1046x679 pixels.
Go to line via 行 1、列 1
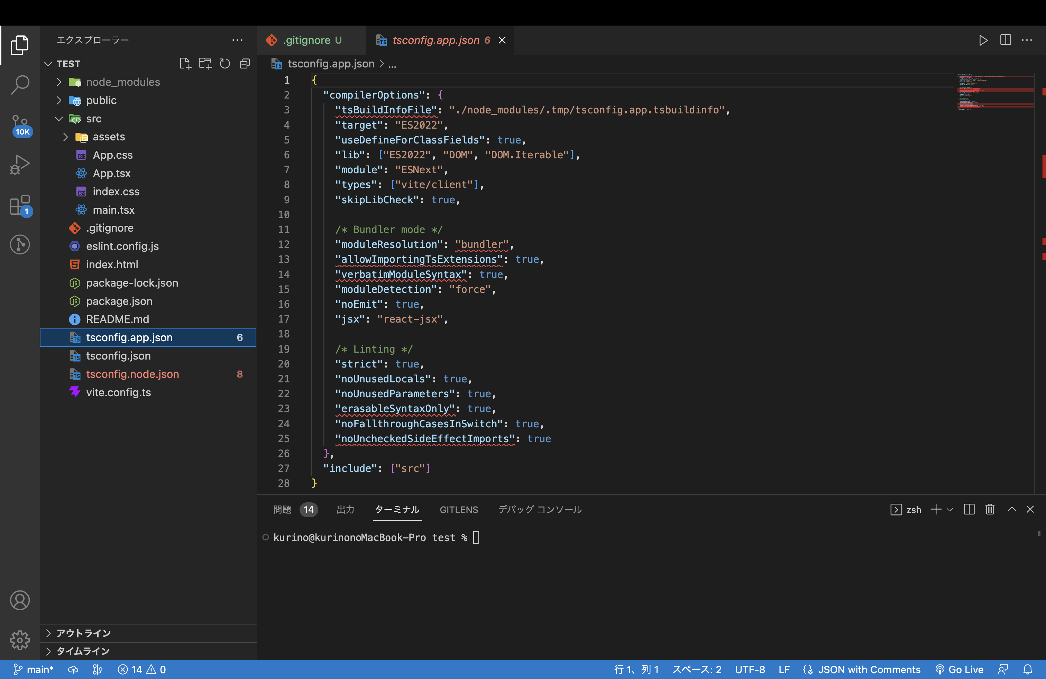tap(636, 669)
